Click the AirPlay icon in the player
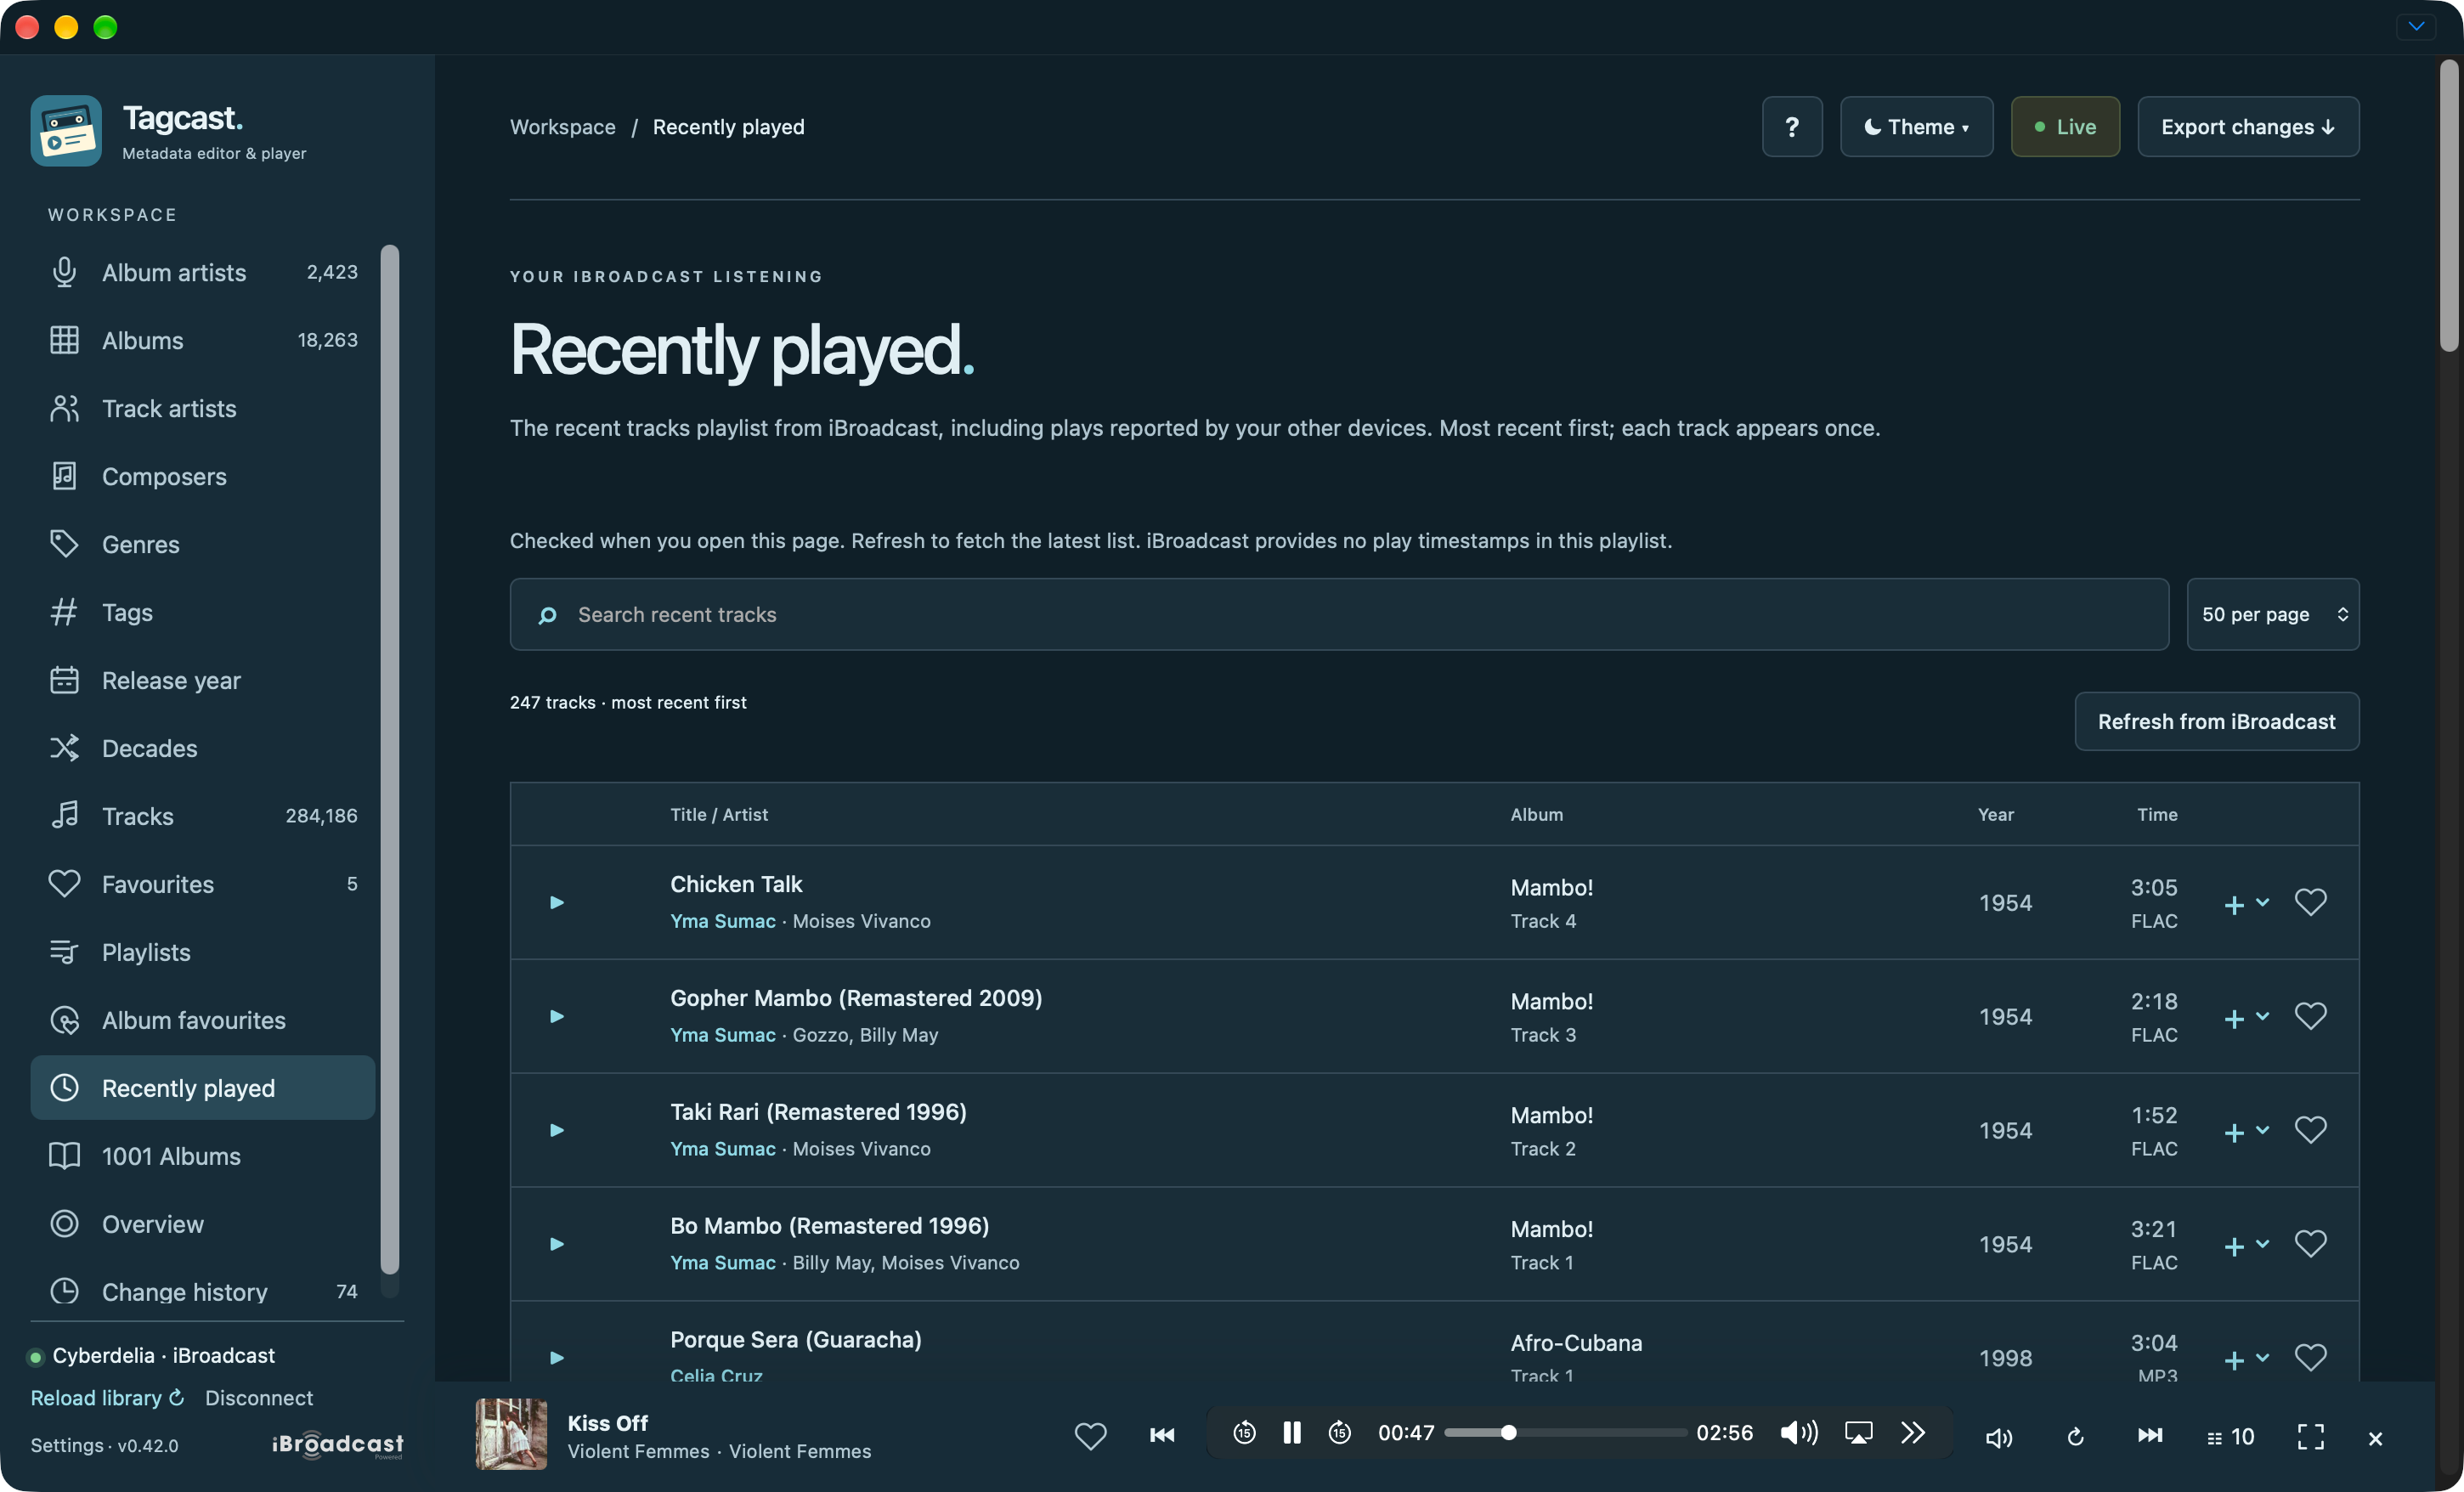This screenshot has height=1492, width=2464. click(1858, 1433)
